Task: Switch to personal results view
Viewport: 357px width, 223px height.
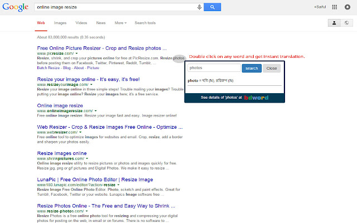Action: coord(334,23)
